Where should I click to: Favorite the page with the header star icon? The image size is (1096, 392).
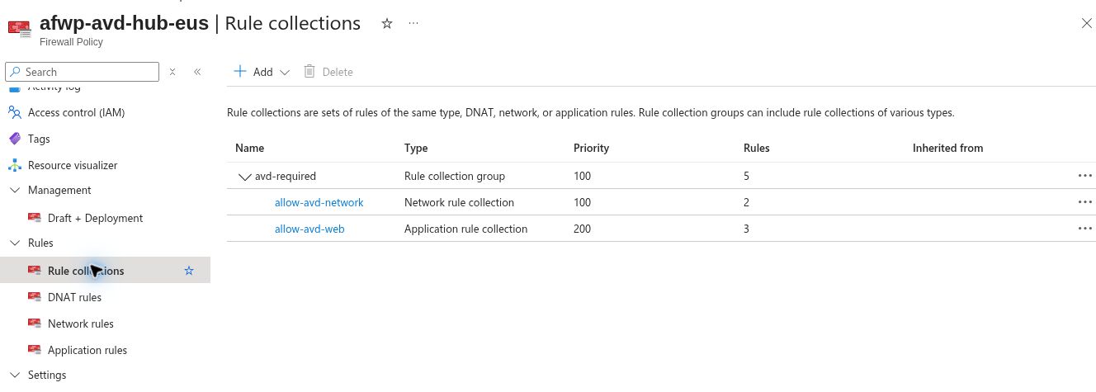(386, 23)
